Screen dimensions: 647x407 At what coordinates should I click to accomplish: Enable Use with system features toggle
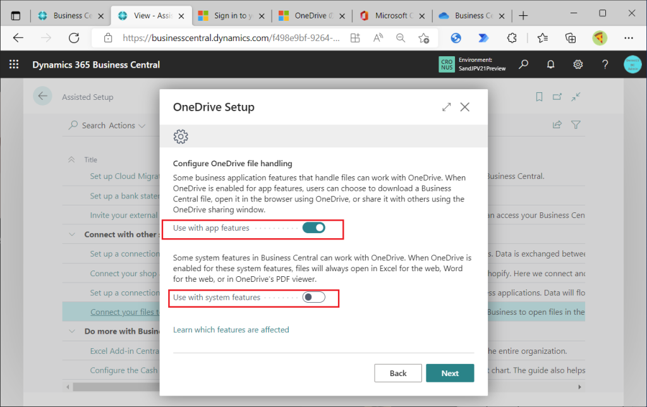[x=313, y=297]
